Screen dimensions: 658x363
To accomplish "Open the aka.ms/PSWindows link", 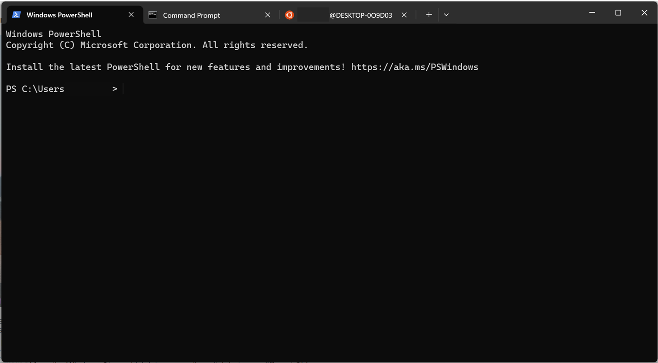I will [414, 67].
